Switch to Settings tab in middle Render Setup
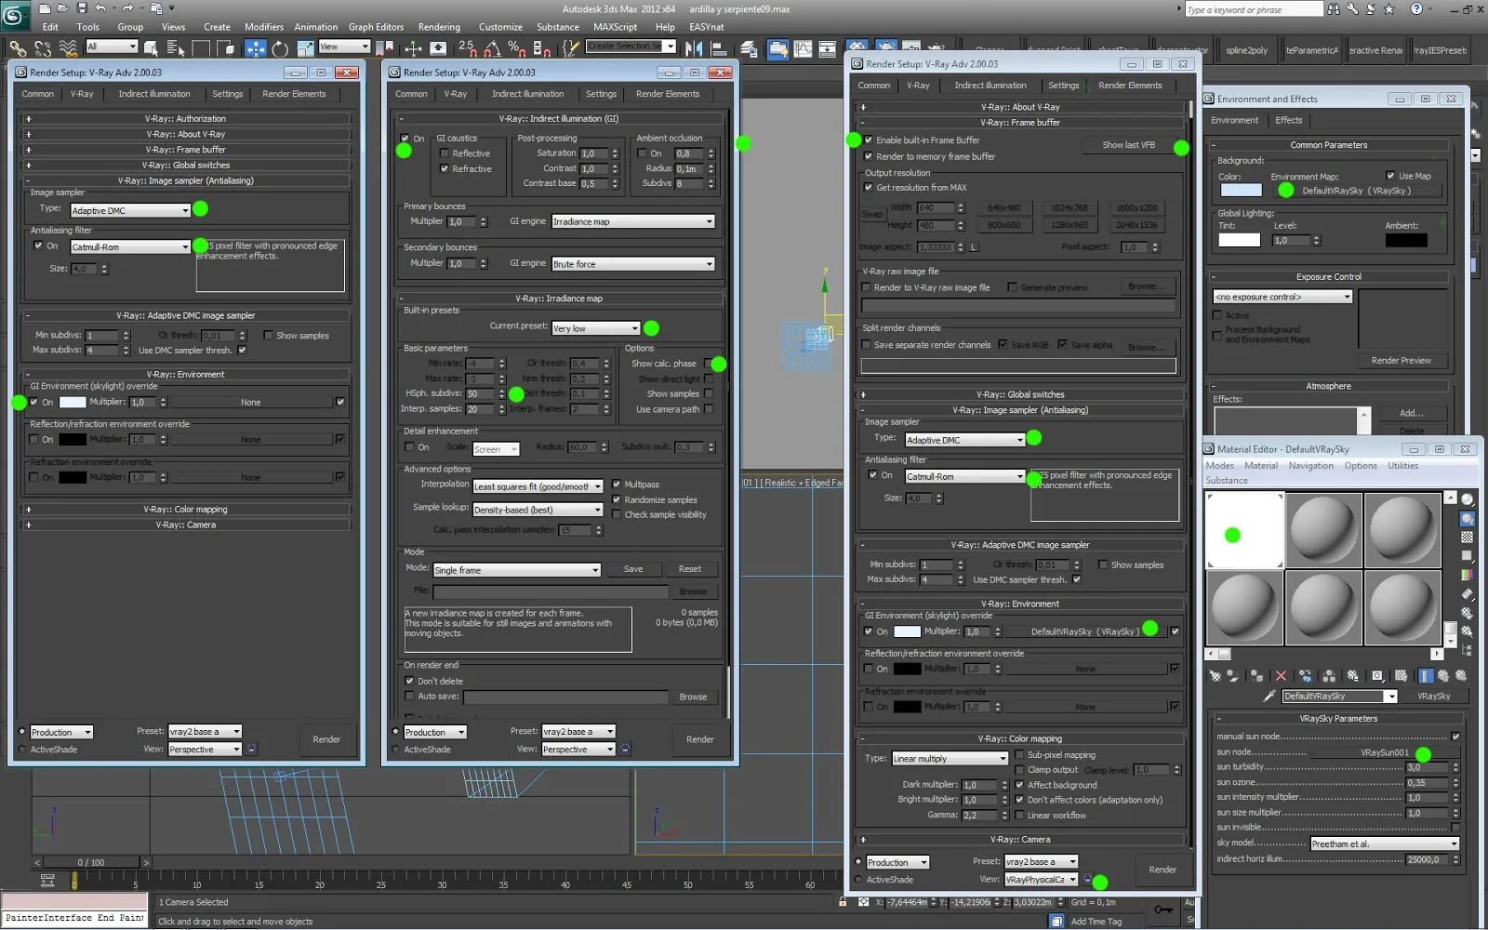Screen dimensions: 1488x930 [601, 94]
